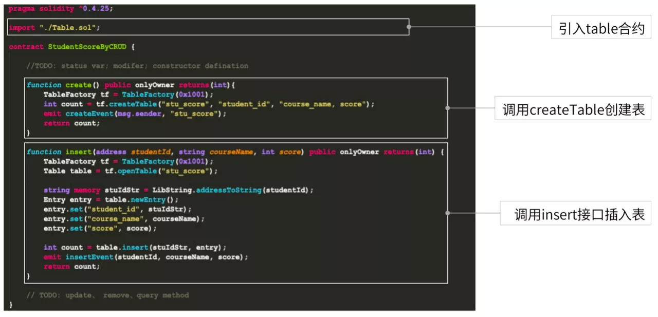Viewport: 658px width, 317px height.
Task: Click the emit createEvent line
Action: 135,114
